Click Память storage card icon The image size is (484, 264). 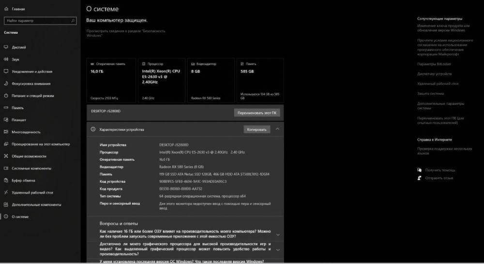click(242, 64)
